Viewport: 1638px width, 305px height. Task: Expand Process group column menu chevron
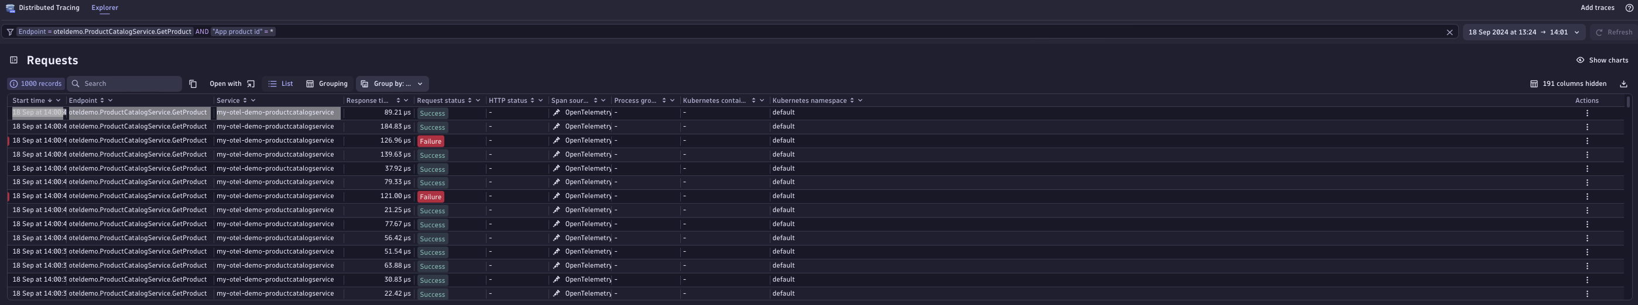click(x=672, y=101)
